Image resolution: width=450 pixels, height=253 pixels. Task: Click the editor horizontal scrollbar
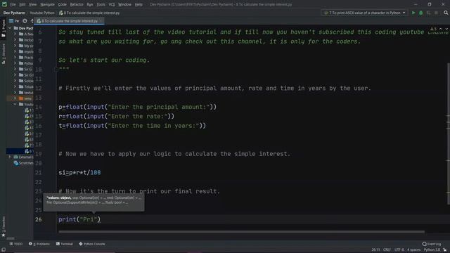(x=241, y=232)
